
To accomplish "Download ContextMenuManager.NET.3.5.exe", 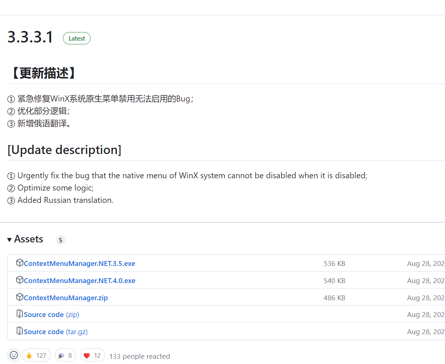I will click(x=79, y=263).
